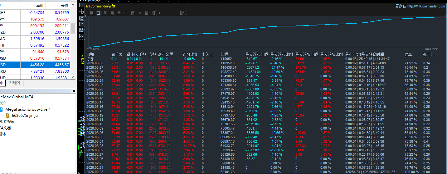
Task: Open the 轨迹 track view
Action: point(183,13)
